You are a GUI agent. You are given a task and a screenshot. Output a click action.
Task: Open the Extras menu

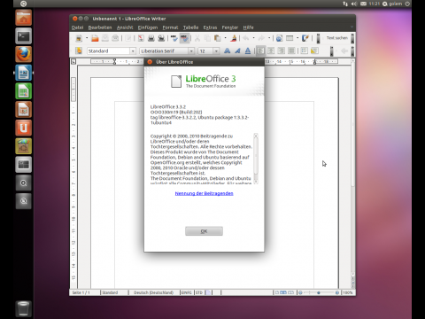click(x=210, y=27)
